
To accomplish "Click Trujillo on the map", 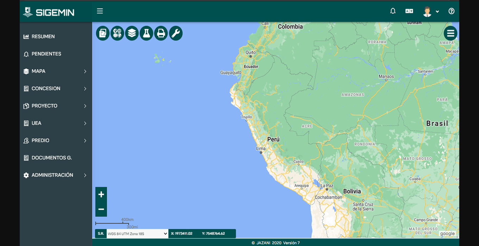I will click(x=247, y=117).
